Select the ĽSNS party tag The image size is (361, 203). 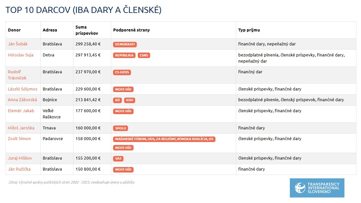pyautogui.click(x=144, y=55)
